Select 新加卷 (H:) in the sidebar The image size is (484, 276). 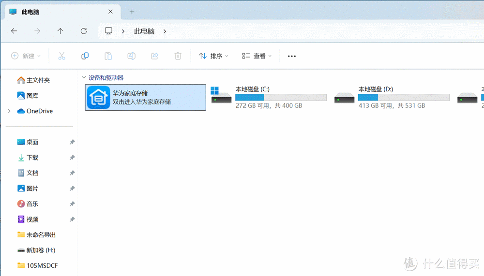point(36,250)
